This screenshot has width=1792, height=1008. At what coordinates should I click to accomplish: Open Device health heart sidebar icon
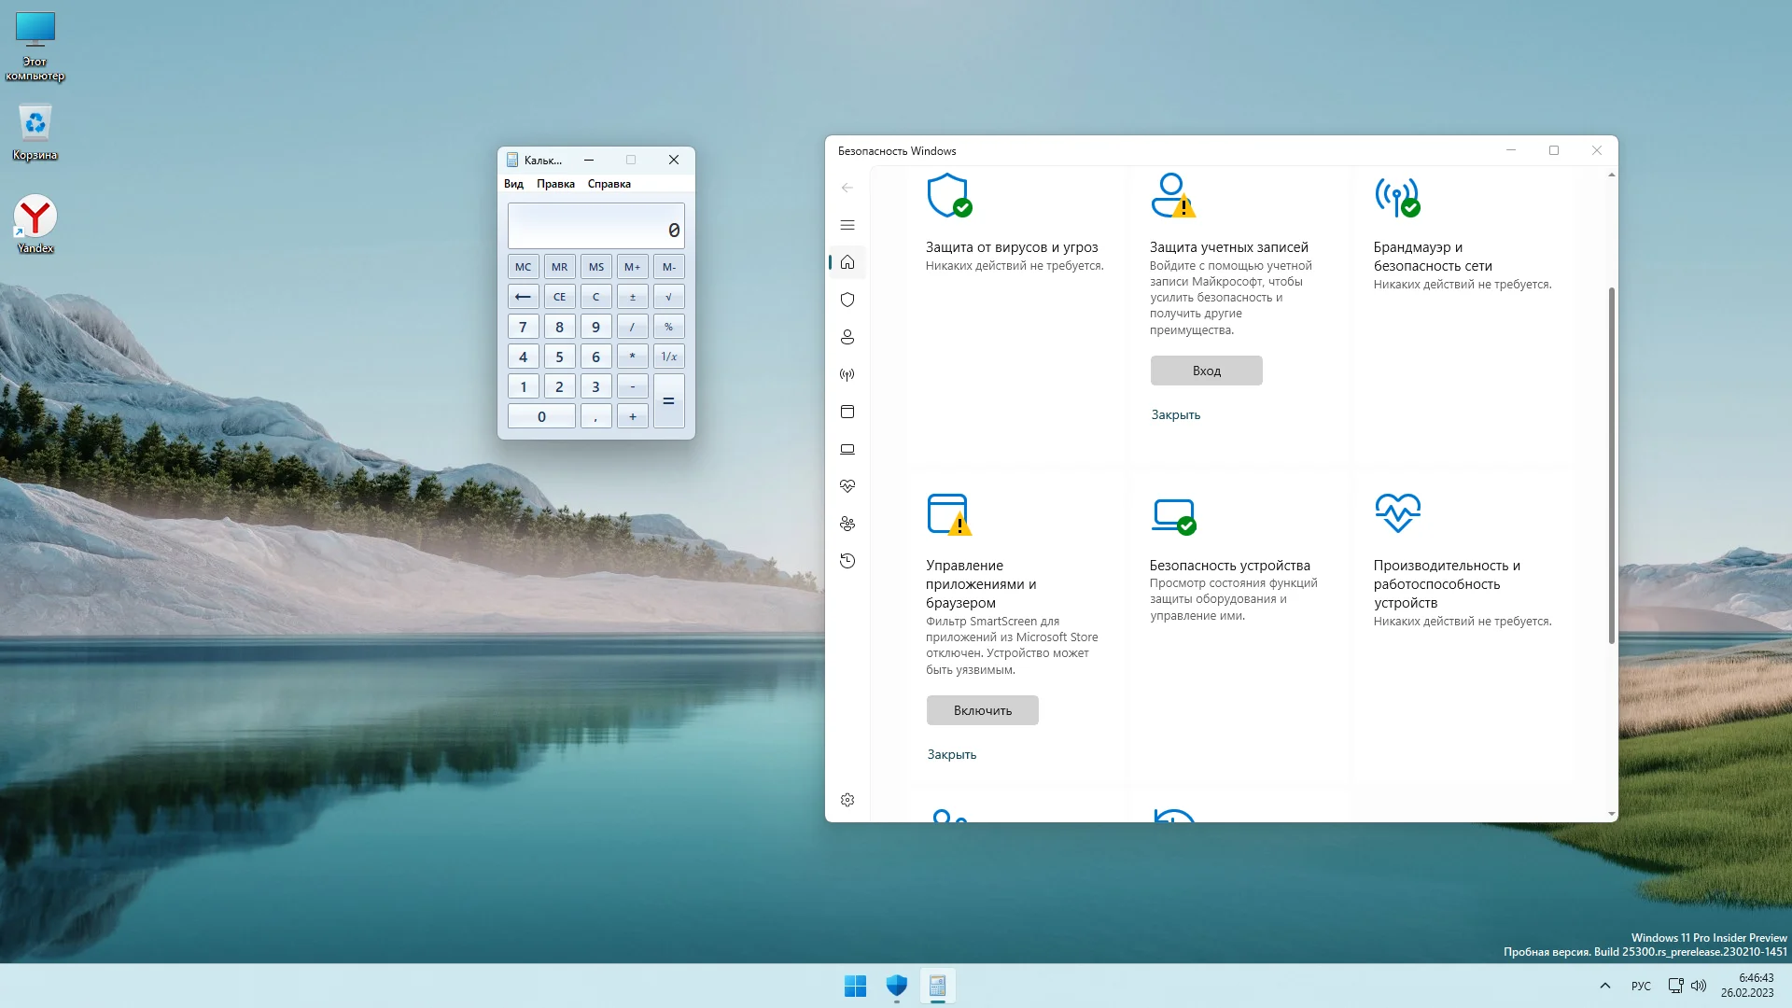847,486
